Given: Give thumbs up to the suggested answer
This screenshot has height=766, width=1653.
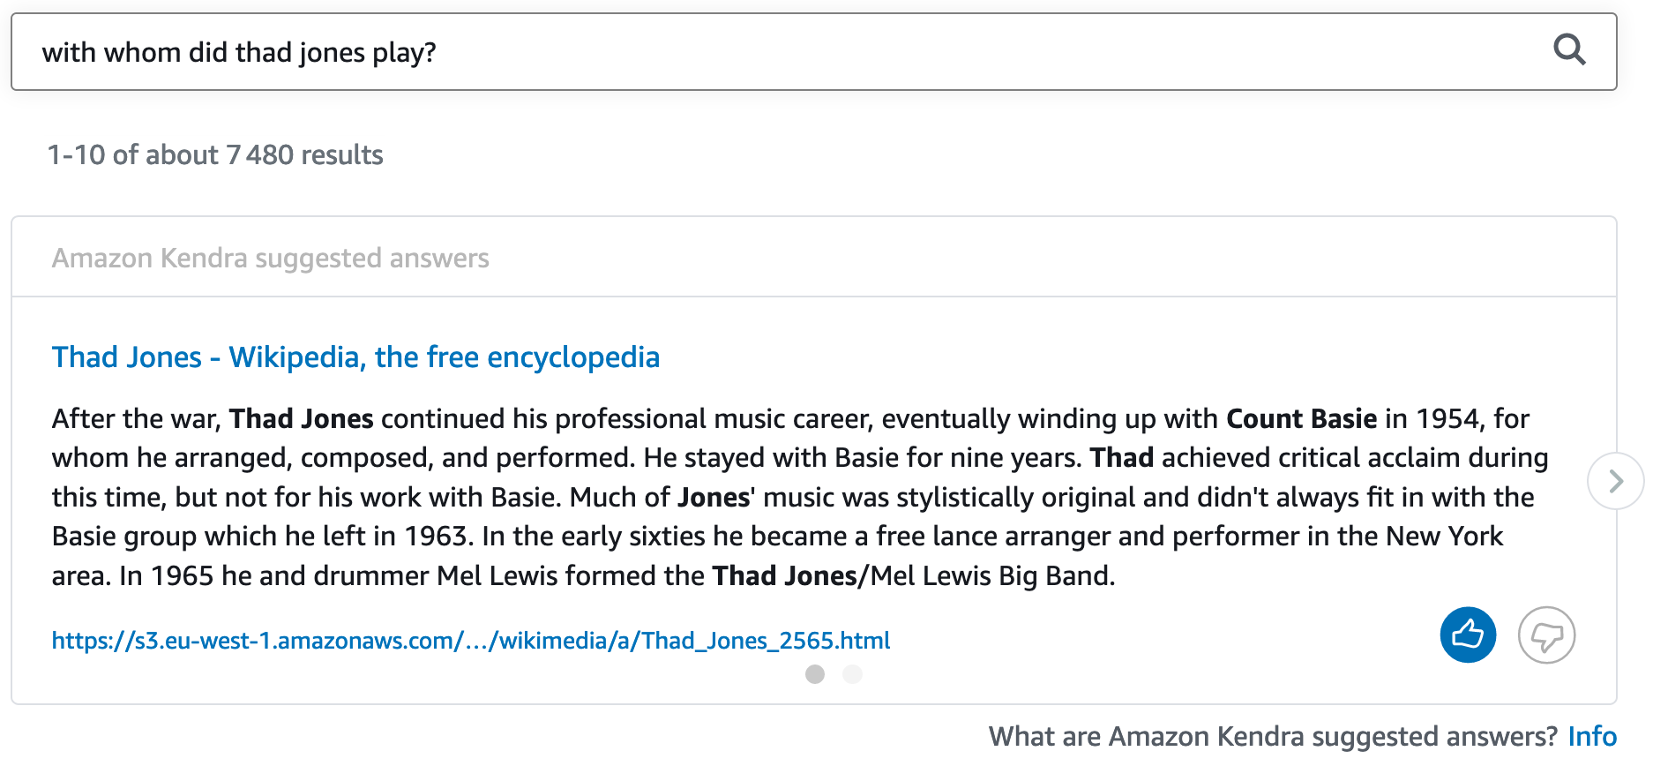Looking at the screenshot, I should click(1468, 635).
